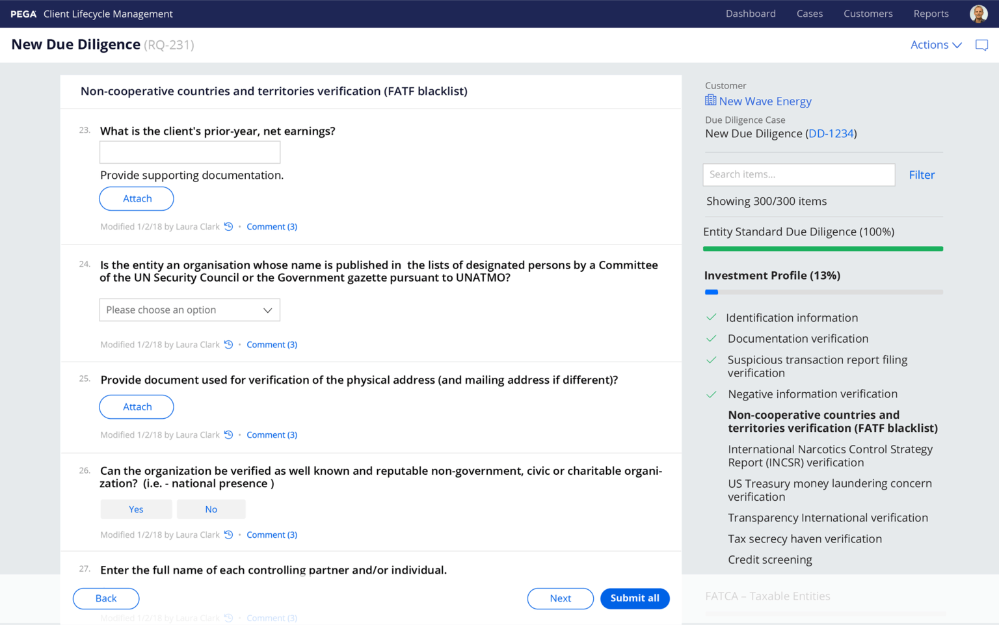This screenshot has width=999, height=625.
Task: Toggle the checkmark on Documentation verification
Action: [x=710, y=338]
